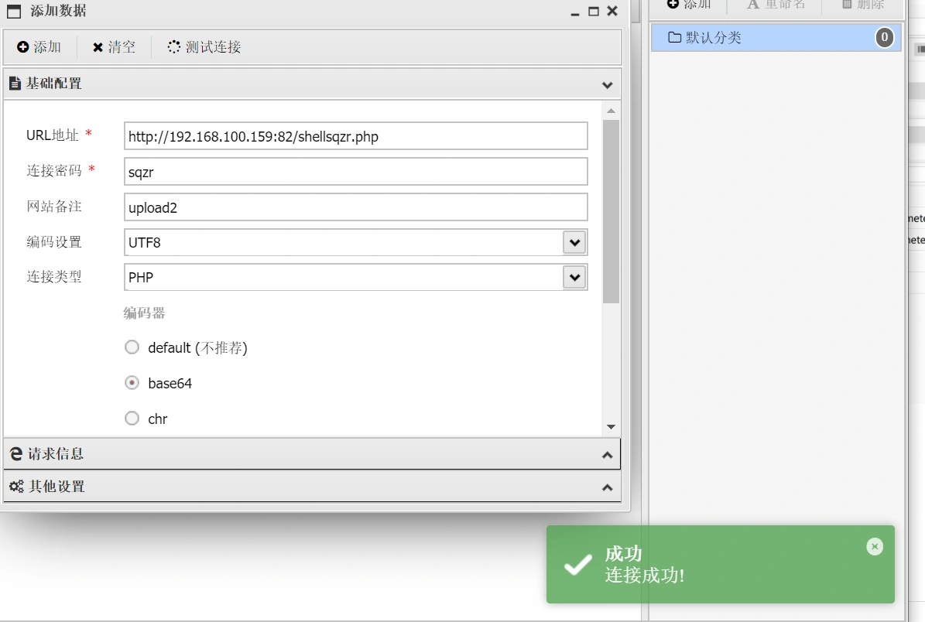925x622 pixels.
Task: Dismiss the 连接成功 success notification
Action: point(875,547)
